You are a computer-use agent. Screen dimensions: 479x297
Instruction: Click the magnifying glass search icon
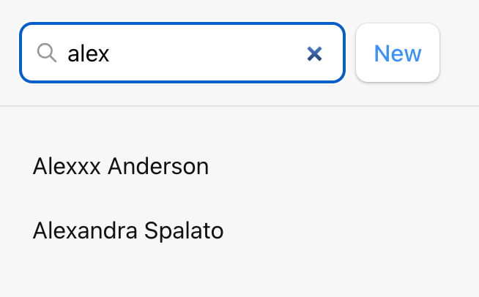coord(47,53)
